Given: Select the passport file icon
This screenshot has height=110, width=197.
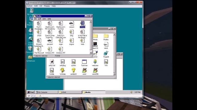Looking at the screenshot, I should [50, 41].
